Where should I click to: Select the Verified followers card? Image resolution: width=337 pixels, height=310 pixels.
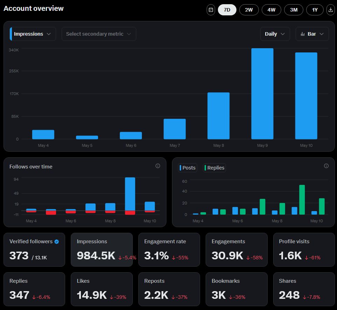[x=34, y=250]
